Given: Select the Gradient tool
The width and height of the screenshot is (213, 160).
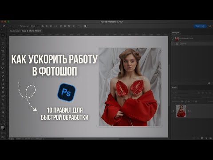Looking at the screenshot, I should point(3,84).
